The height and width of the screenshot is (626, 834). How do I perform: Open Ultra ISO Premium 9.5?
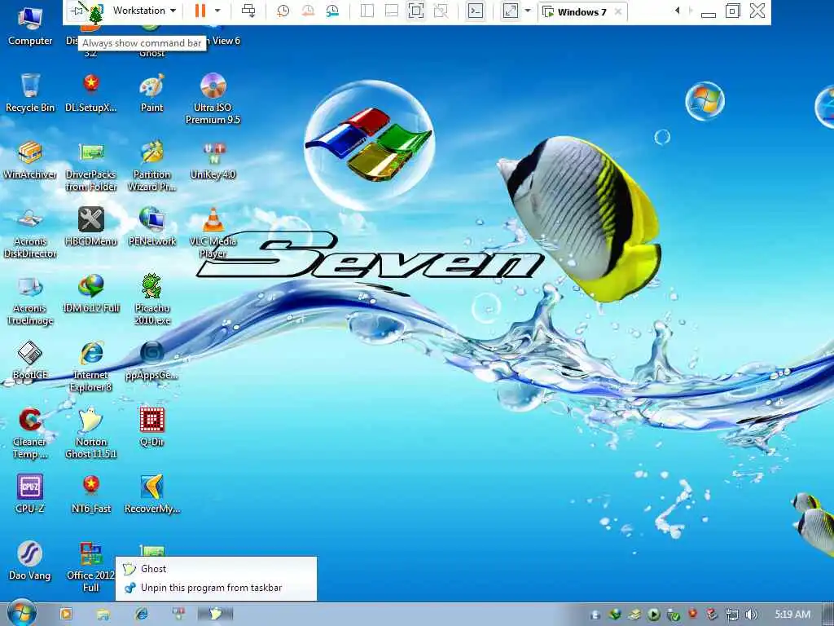click(x=213, y=99)
